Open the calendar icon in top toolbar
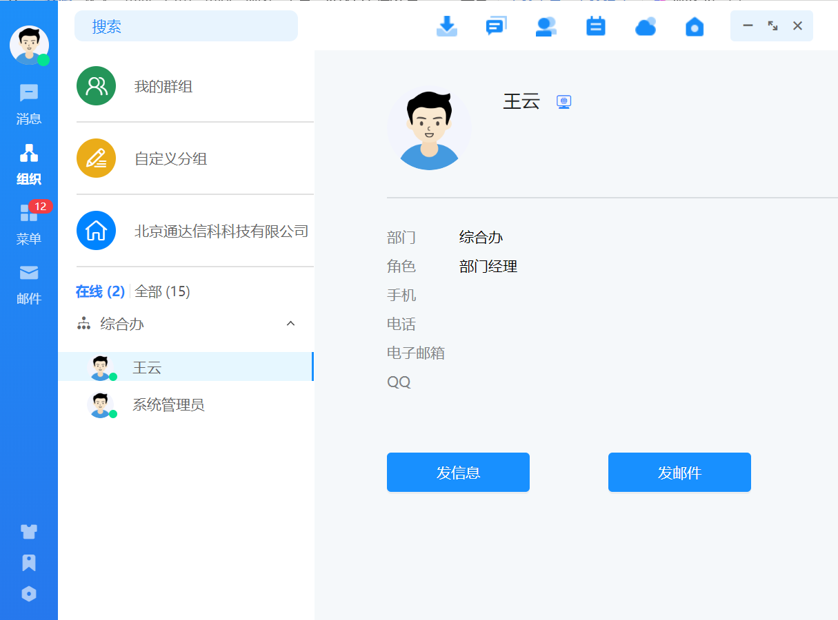This screenshot has width=838, height=620. click(x=595, y=26)
